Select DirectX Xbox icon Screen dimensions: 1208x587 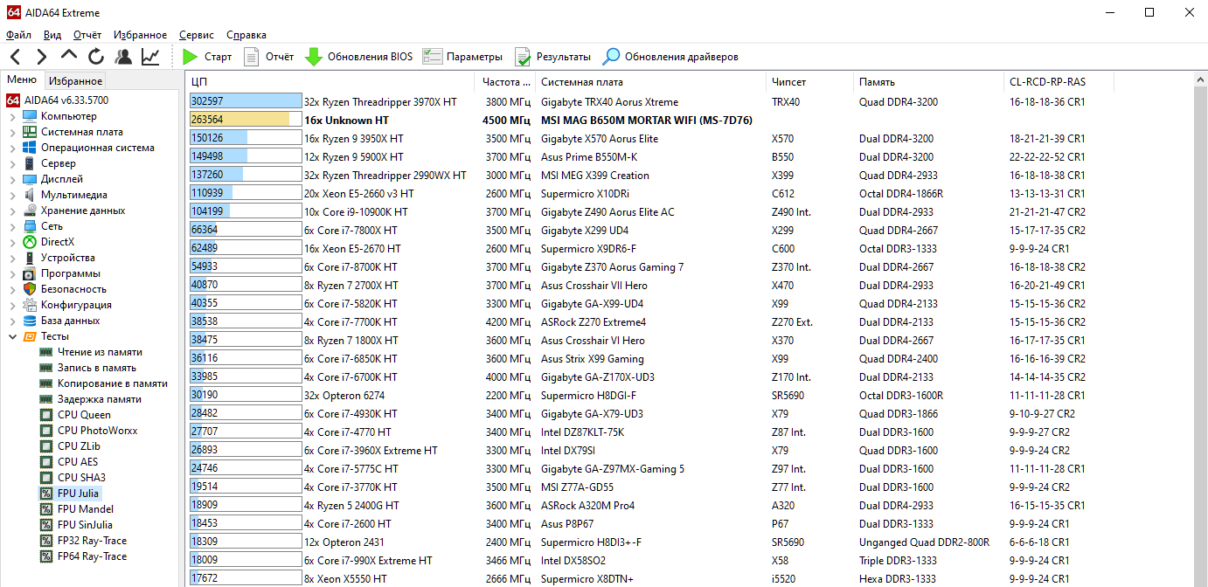click(30, 242)
